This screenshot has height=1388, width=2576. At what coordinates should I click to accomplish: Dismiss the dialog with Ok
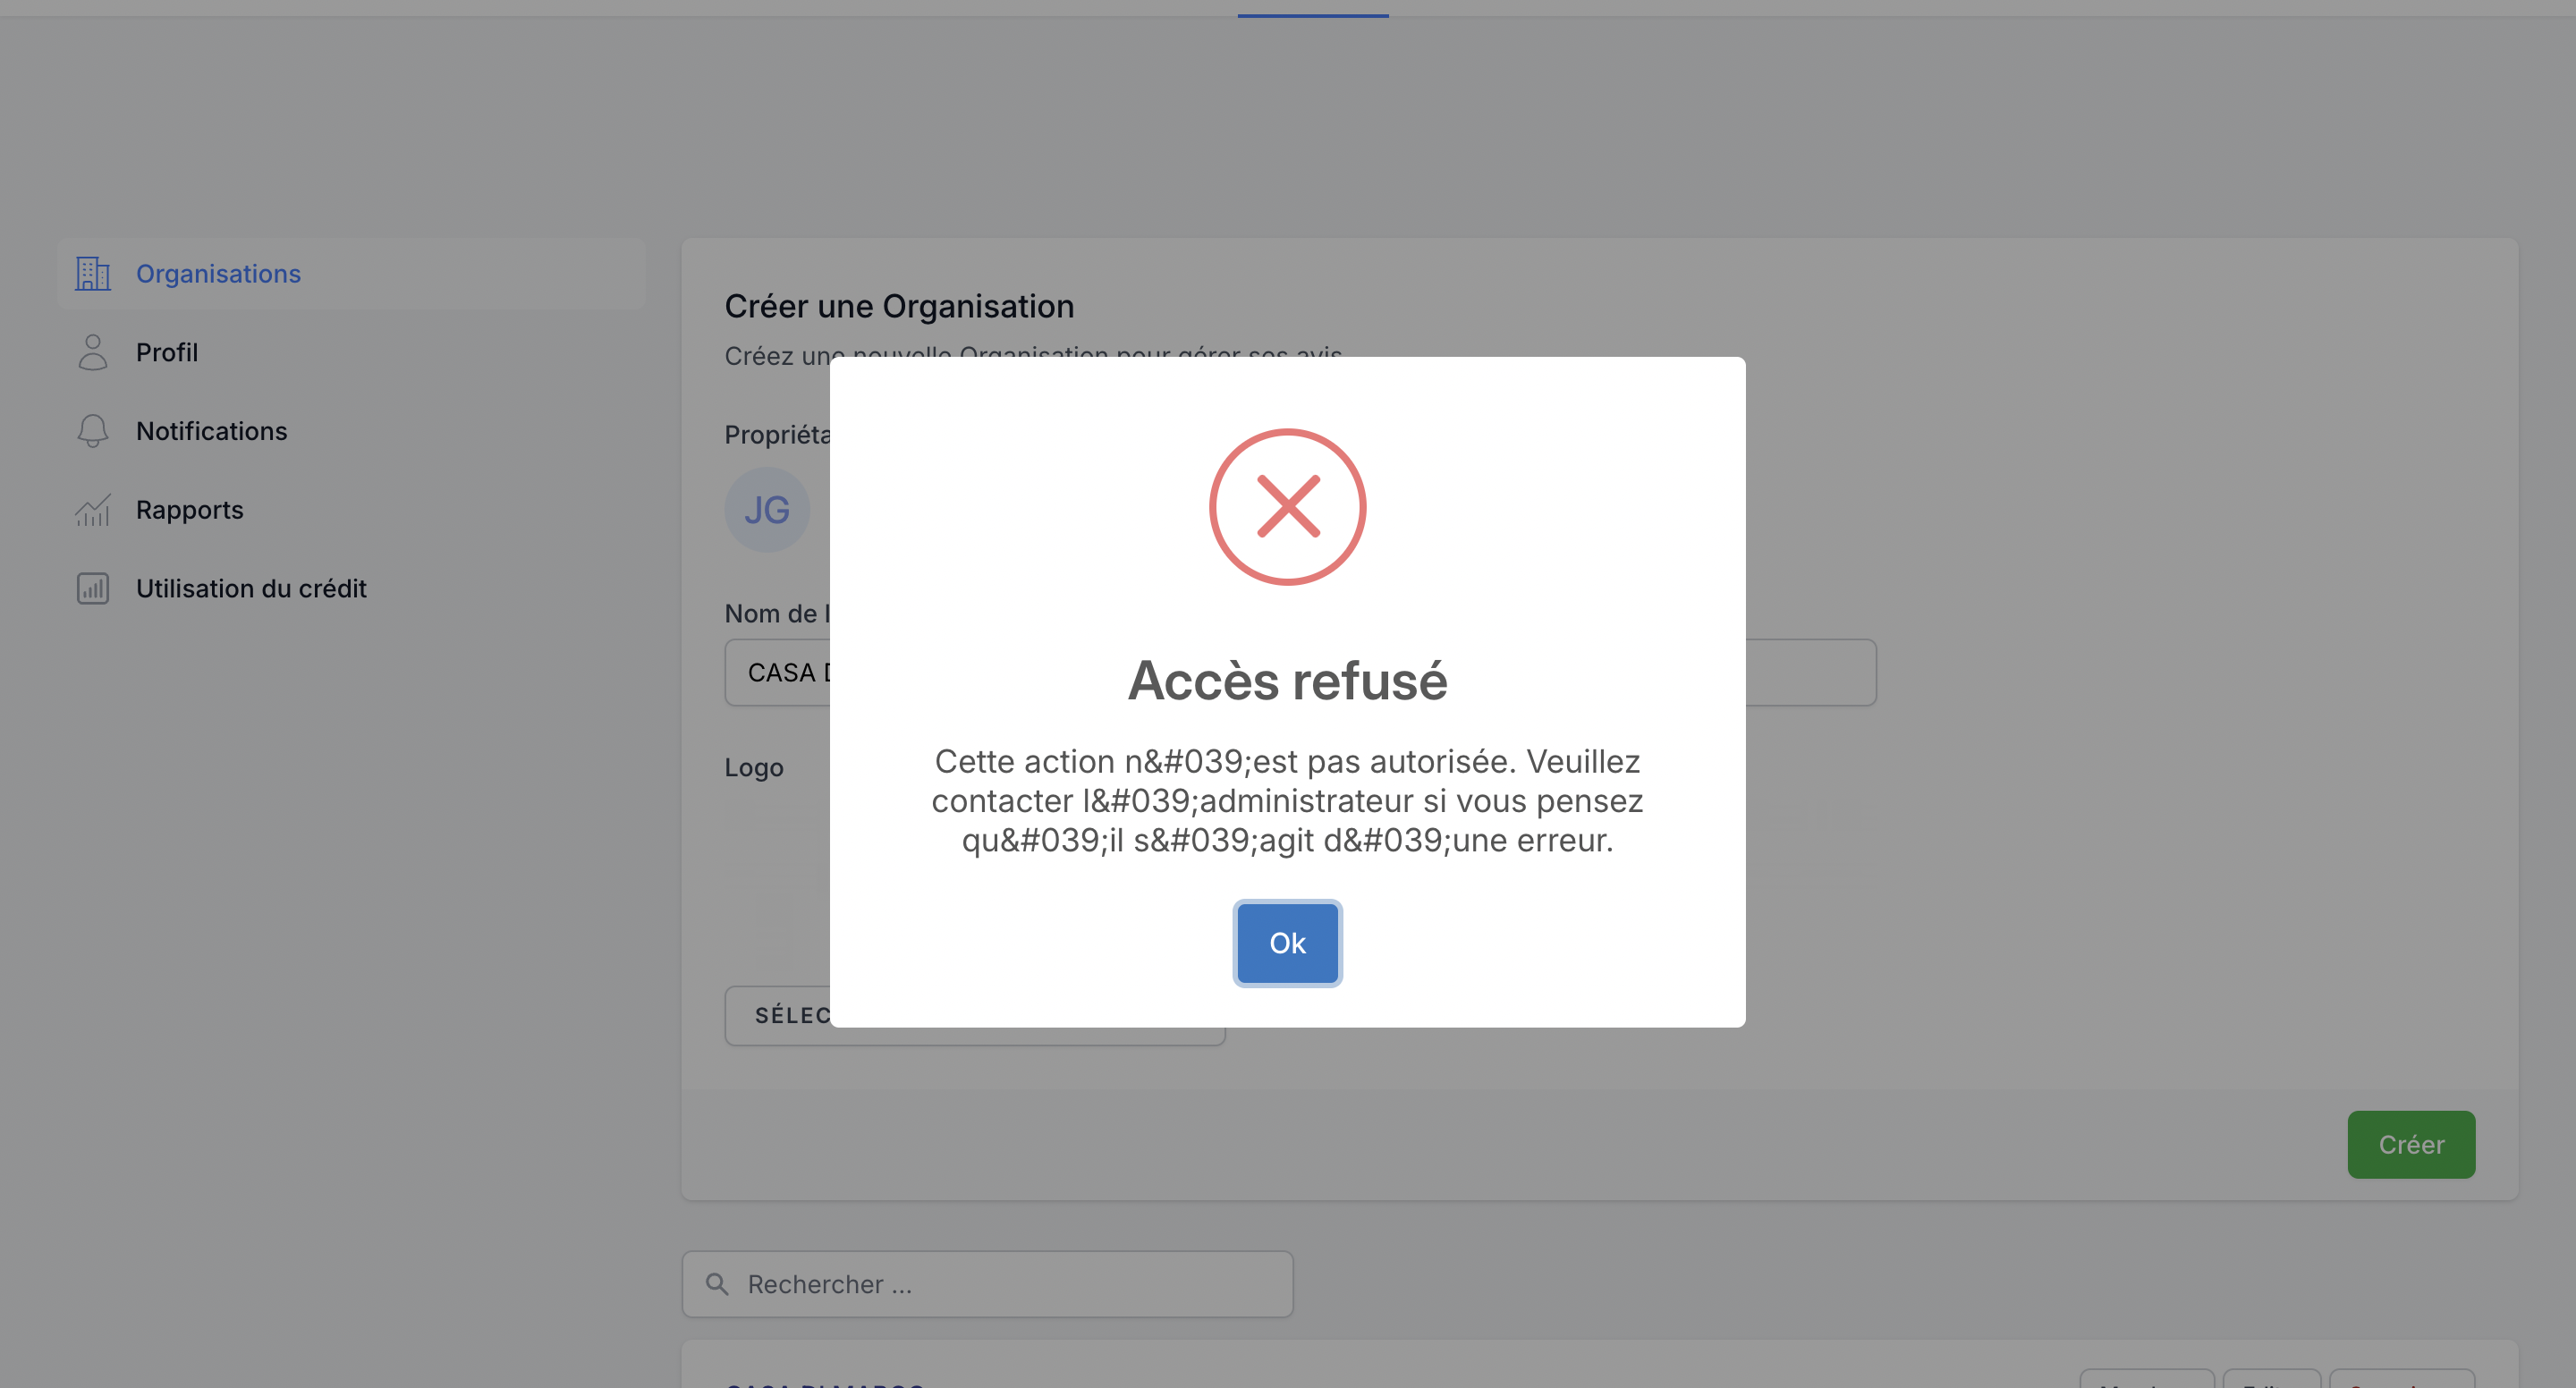[1287, 943]
